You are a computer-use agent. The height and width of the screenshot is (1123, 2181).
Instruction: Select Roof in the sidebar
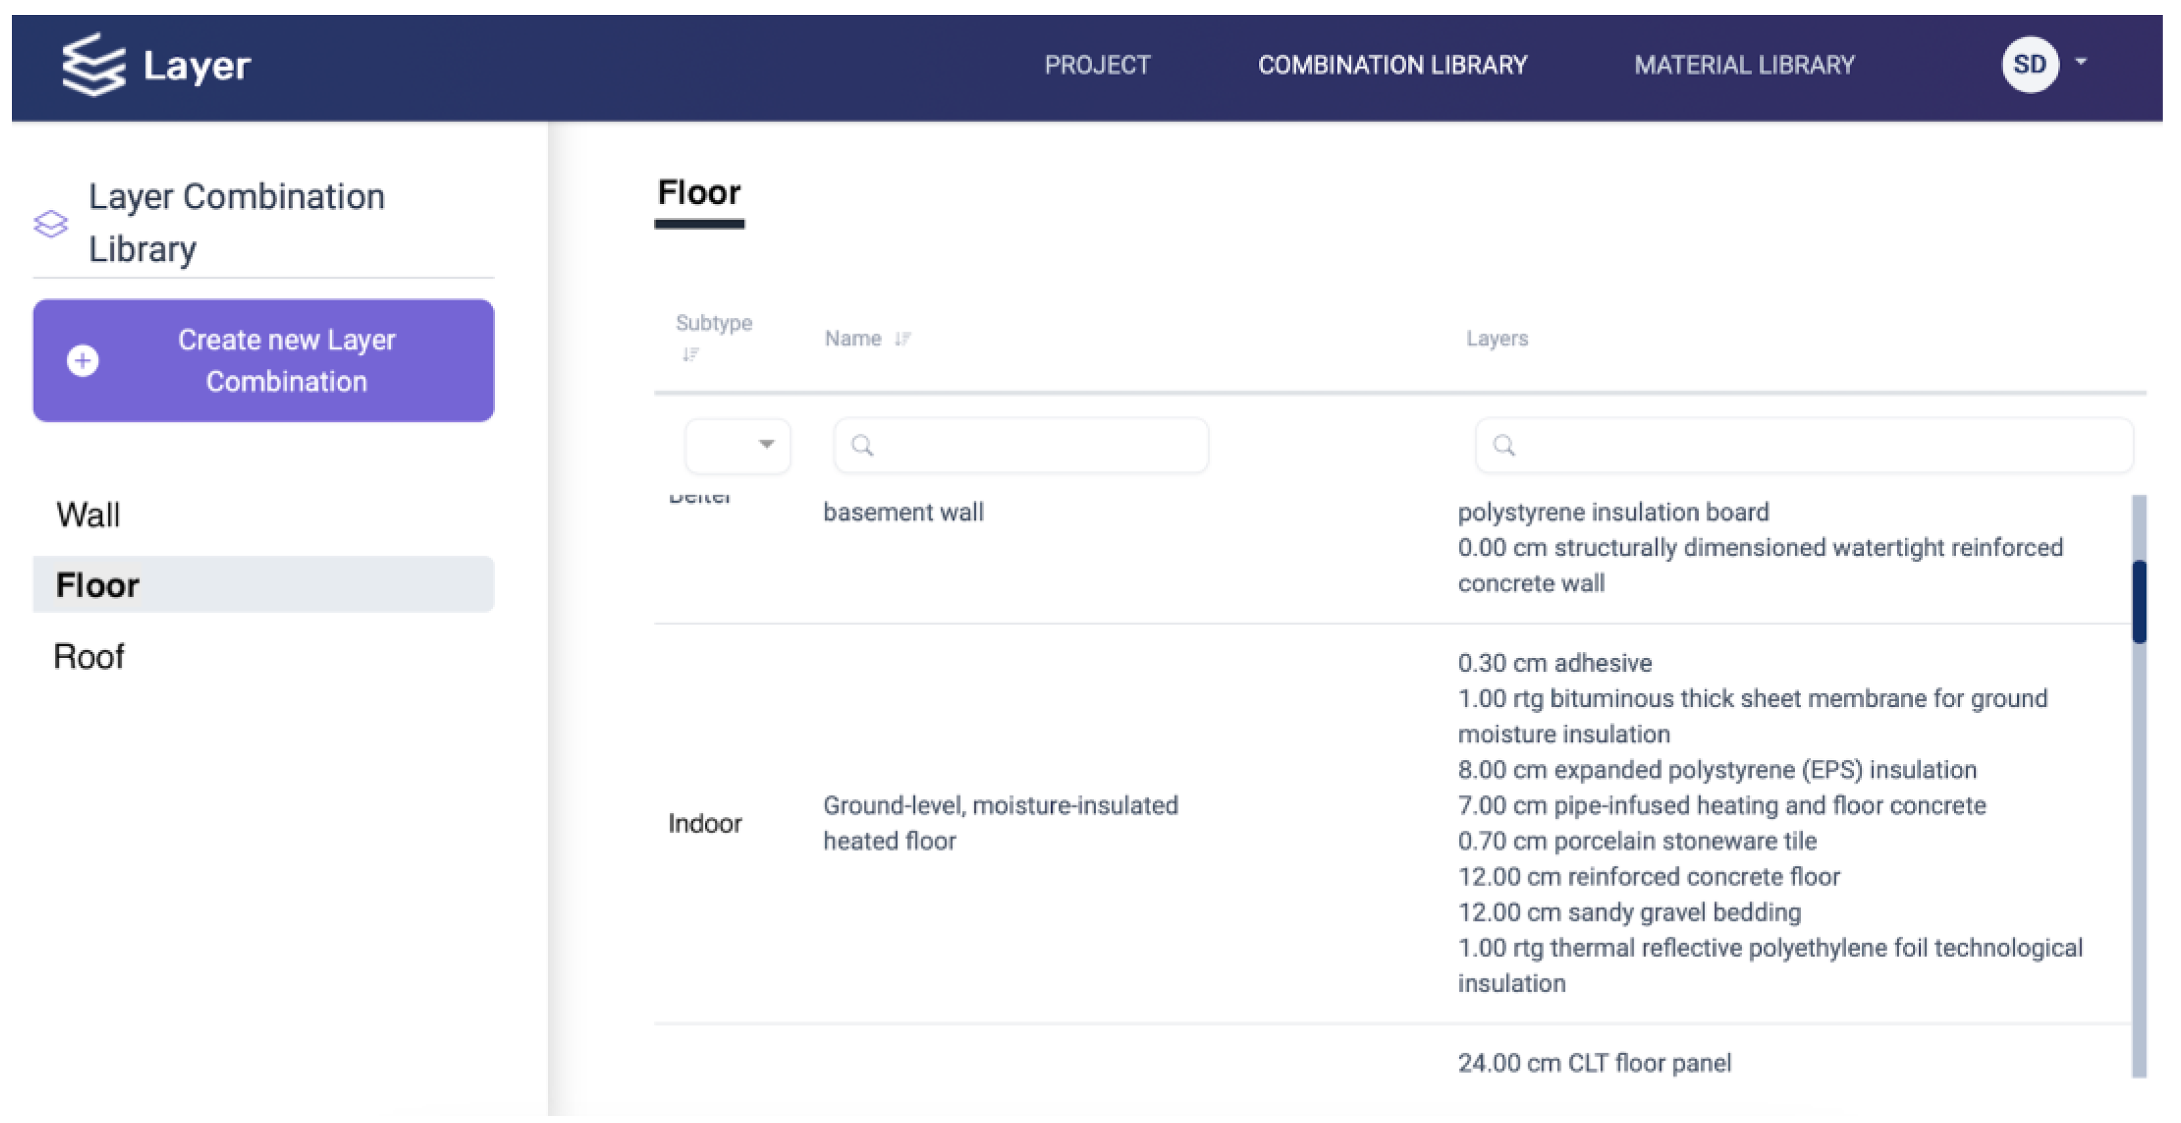pos(89,657)
